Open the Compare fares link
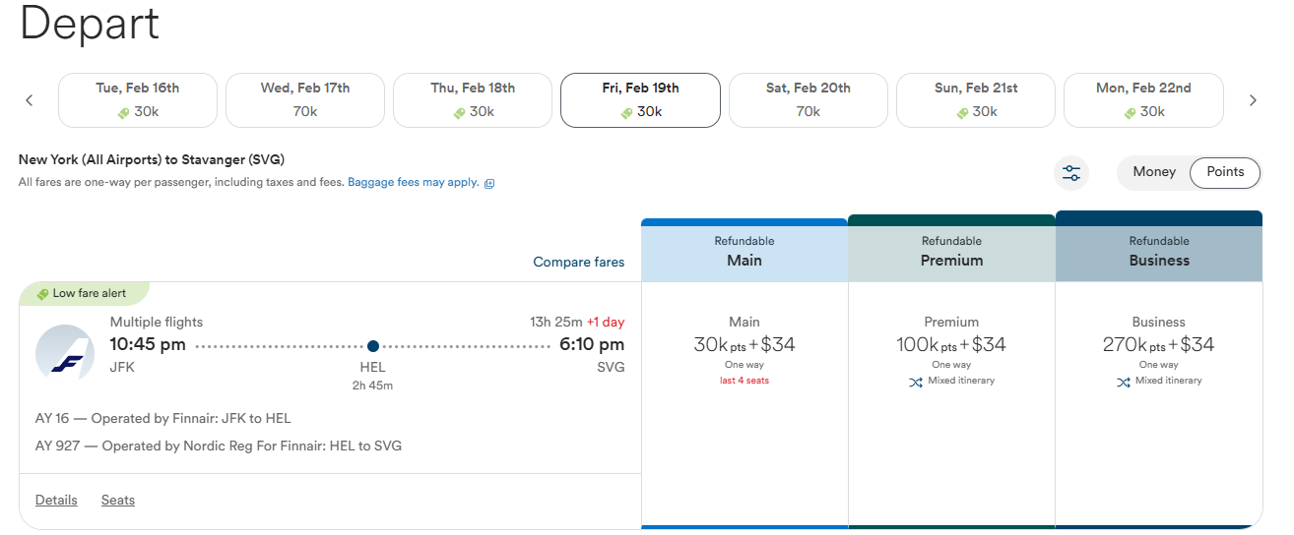The image size is (1294, 535). pos(579,262)
